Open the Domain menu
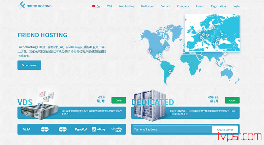 (165, 6)
